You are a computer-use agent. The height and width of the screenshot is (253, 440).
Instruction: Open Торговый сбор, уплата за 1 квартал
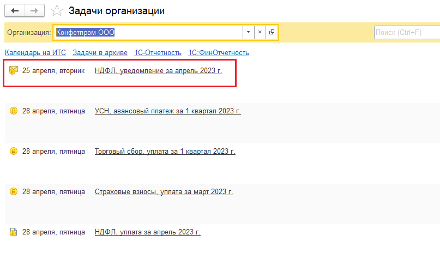(x=165, y=152)
